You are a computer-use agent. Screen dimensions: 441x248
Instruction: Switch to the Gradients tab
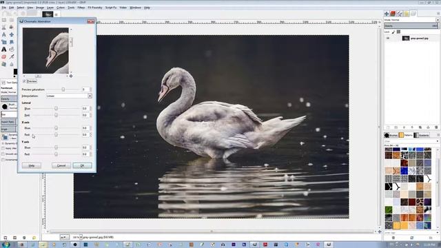[421, 135]
